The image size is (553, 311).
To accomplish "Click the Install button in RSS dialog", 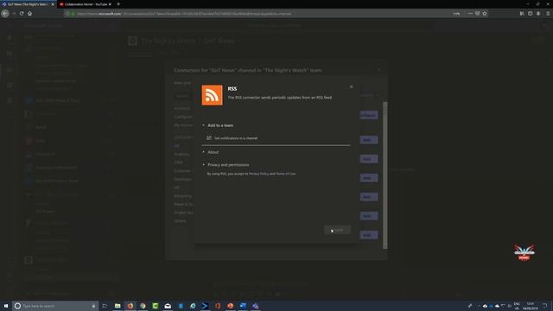I will pos(337,230).
